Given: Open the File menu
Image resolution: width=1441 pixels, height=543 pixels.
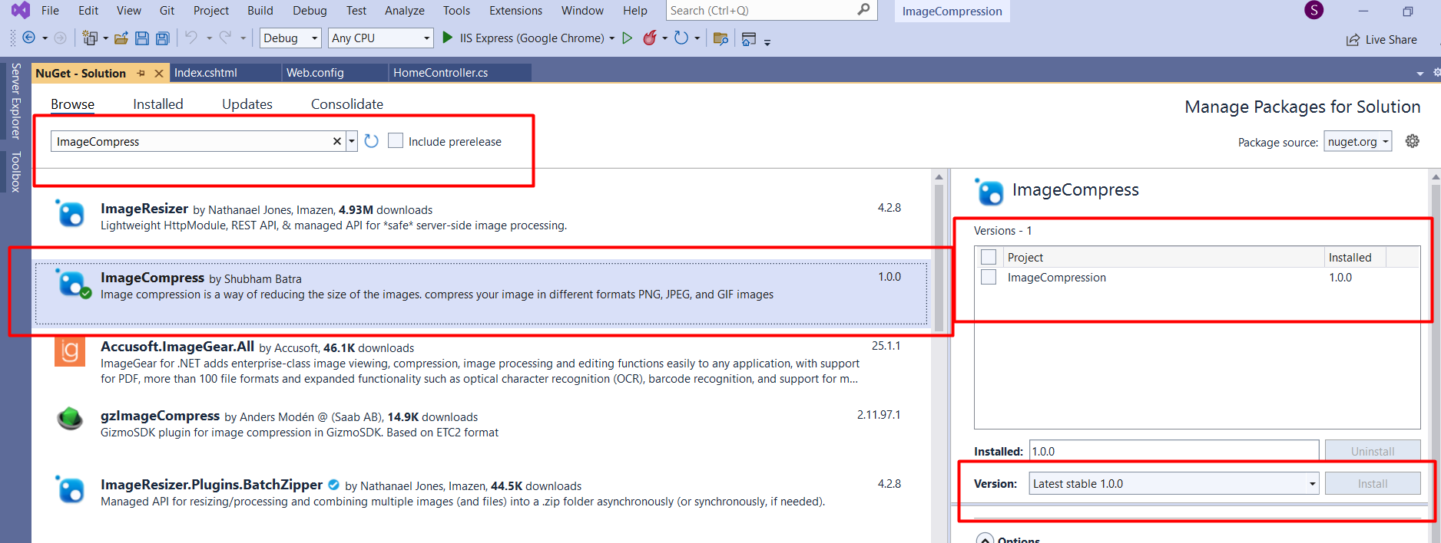Looking at the screenshot, I should [x=50, y=10].
